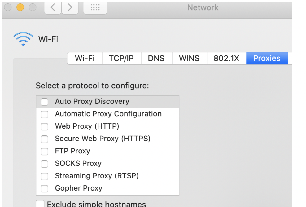
Task: Check the Gopher Proxy option
Action: click(45, 188)
